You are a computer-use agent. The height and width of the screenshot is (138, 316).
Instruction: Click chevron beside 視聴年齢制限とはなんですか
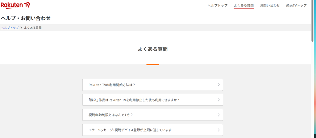click(218, 115)
